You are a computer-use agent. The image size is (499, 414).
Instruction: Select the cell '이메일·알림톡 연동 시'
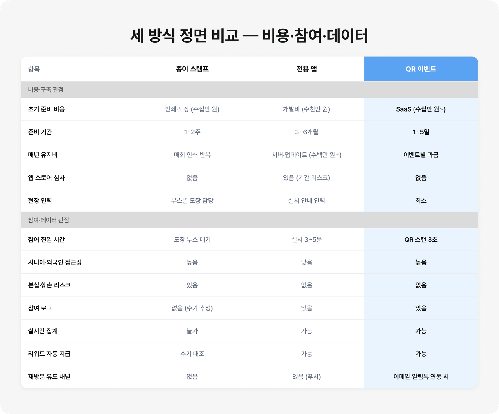[x=421, y=377]
